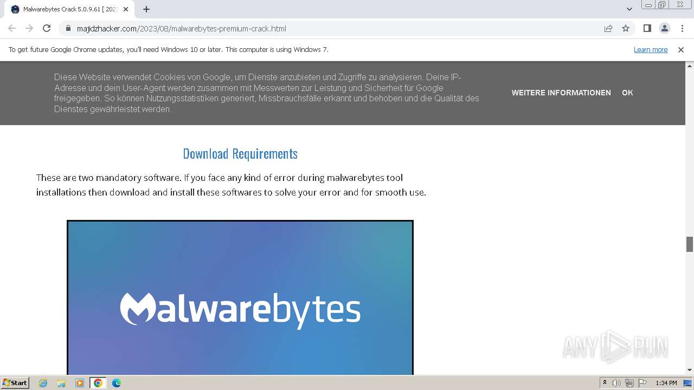Show hidden system tray icons
Viewport: 694px width, 390px height.
[605, 383]
